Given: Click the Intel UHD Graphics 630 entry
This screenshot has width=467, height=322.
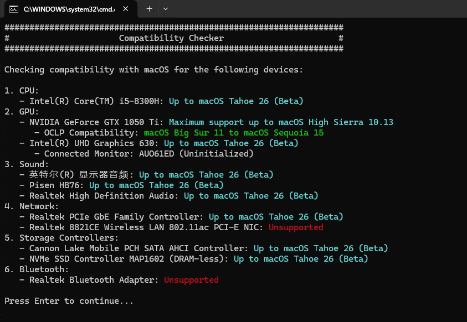Looking at the screenshot, I should tap(94, 143).
